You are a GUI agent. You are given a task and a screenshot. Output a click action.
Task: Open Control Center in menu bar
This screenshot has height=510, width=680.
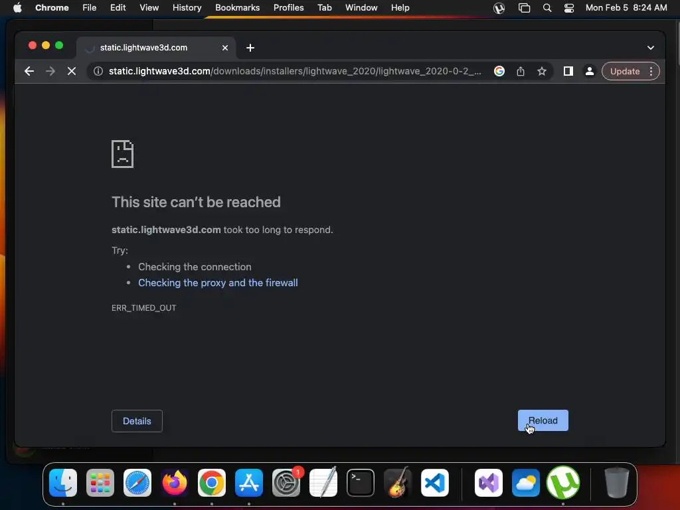pos(569,8)
